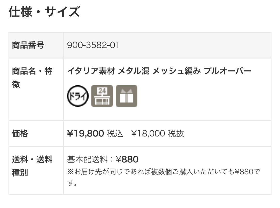Click the ¥18,000 tax-excluded price

148,134
